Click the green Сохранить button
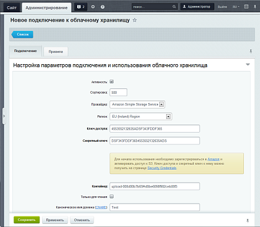 27,220
